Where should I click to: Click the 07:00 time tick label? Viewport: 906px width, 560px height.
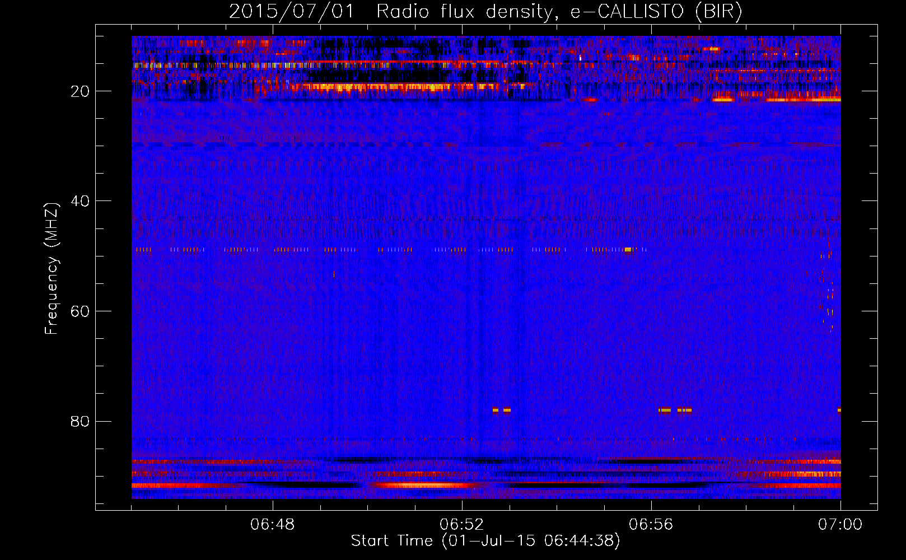click(x=840, y=525)
